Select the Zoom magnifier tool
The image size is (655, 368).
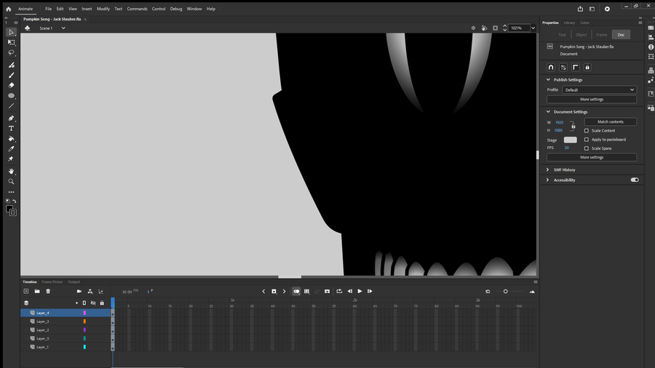[x=11, y=182]
